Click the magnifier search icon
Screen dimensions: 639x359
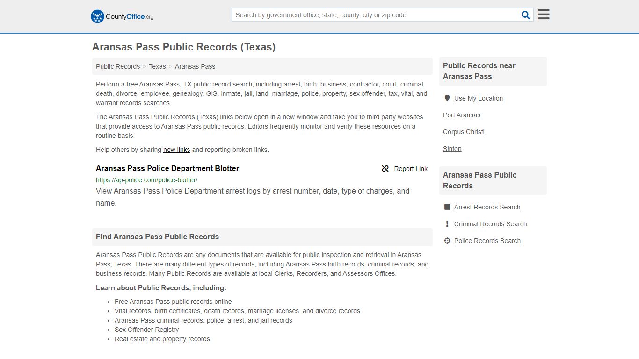526,15
